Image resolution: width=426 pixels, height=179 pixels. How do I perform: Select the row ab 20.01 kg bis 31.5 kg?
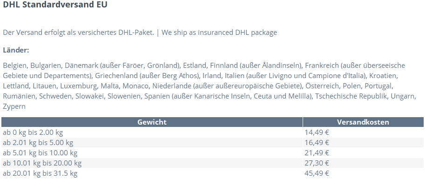212,173
